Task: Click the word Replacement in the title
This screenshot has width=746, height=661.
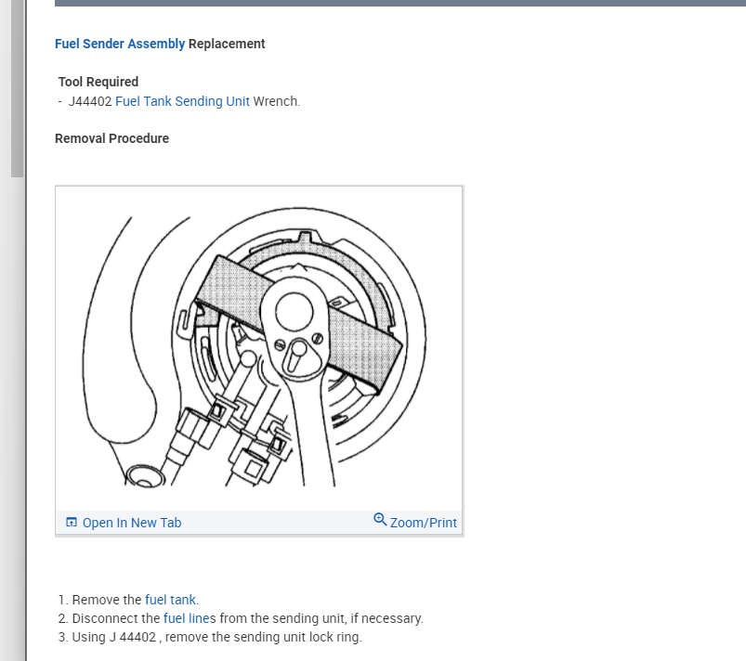Action: pos(227,44)
